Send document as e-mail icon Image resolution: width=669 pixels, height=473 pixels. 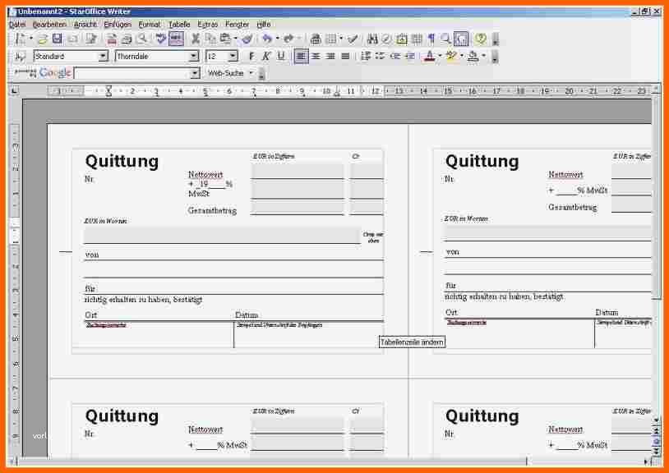tap(73, 39)
